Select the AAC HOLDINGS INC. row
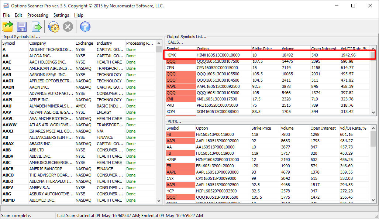The image size is (379, 219). click(x=79, y=62)
